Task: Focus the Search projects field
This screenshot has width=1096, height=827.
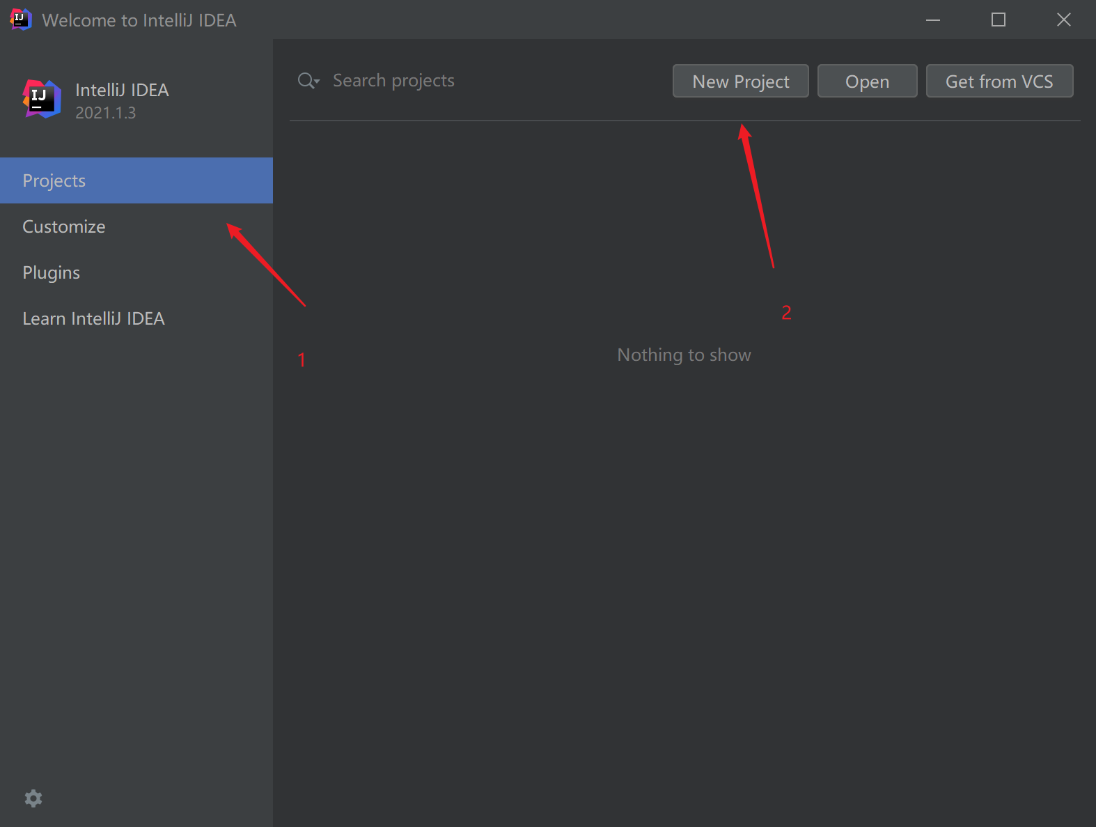Action: [480, 81]
